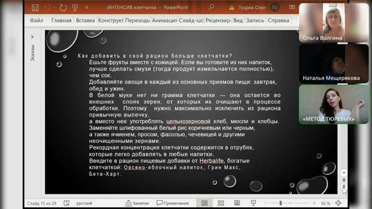Open the Файл menu

point(37,21)
